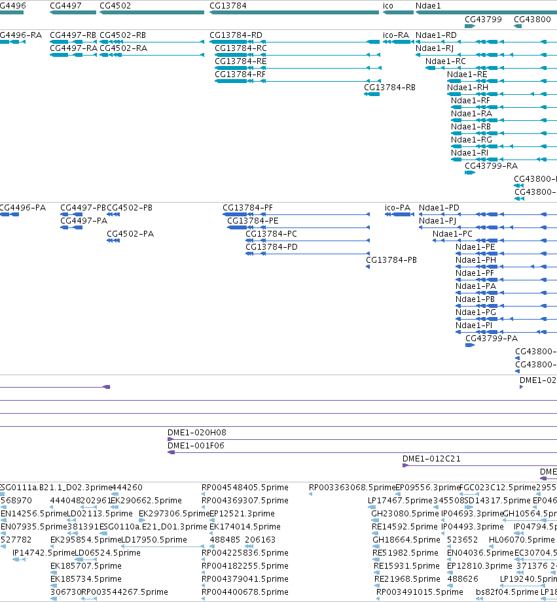Select transcript CG4502-RB
557x602 pixels.
click(122, 35)
